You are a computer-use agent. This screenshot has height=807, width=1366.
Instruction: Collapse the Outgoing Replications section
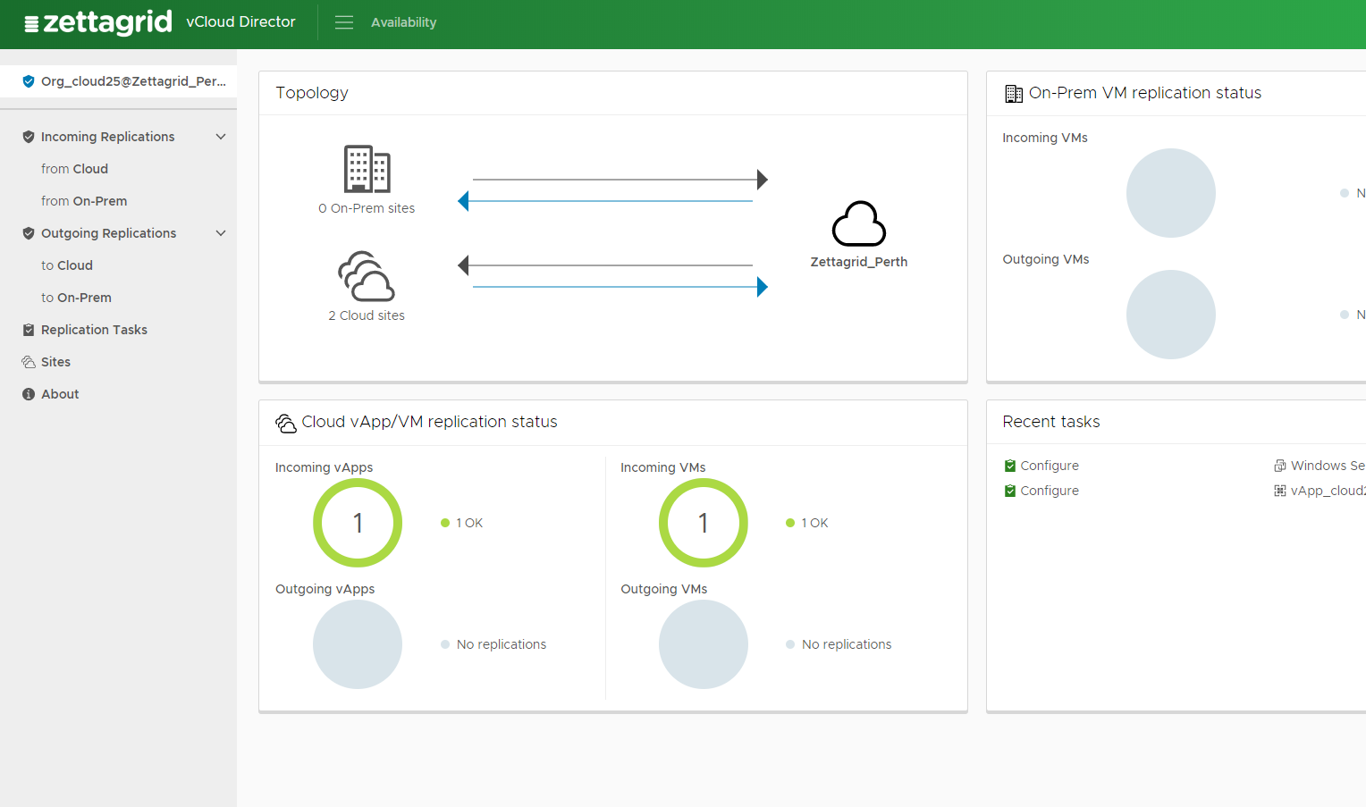(221, 232)
